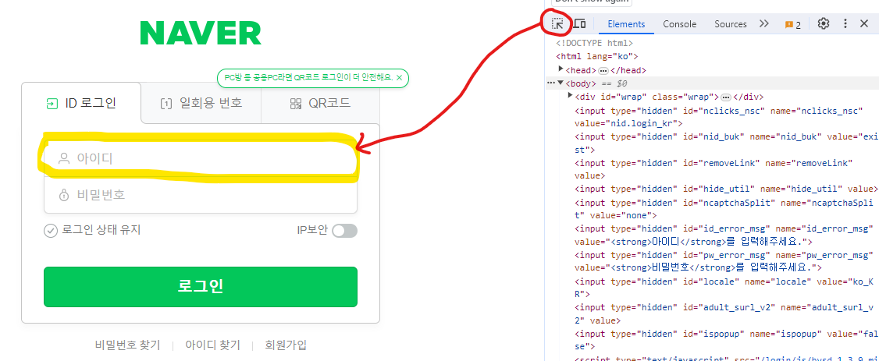The height and width of the screenshot is (361, 879).
Task: Select the hidden input hide_util node
Action: [x=727, y=189]
